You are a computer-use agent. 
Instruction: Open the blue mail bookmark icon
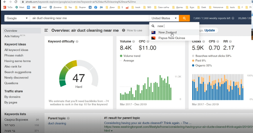(x=28, y=7)
